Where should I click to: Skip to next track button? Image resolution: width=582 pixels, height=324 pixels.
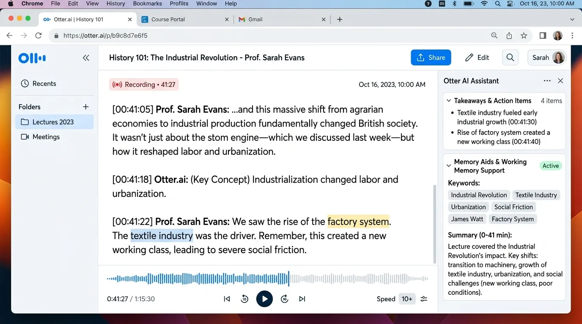(302, 299)
